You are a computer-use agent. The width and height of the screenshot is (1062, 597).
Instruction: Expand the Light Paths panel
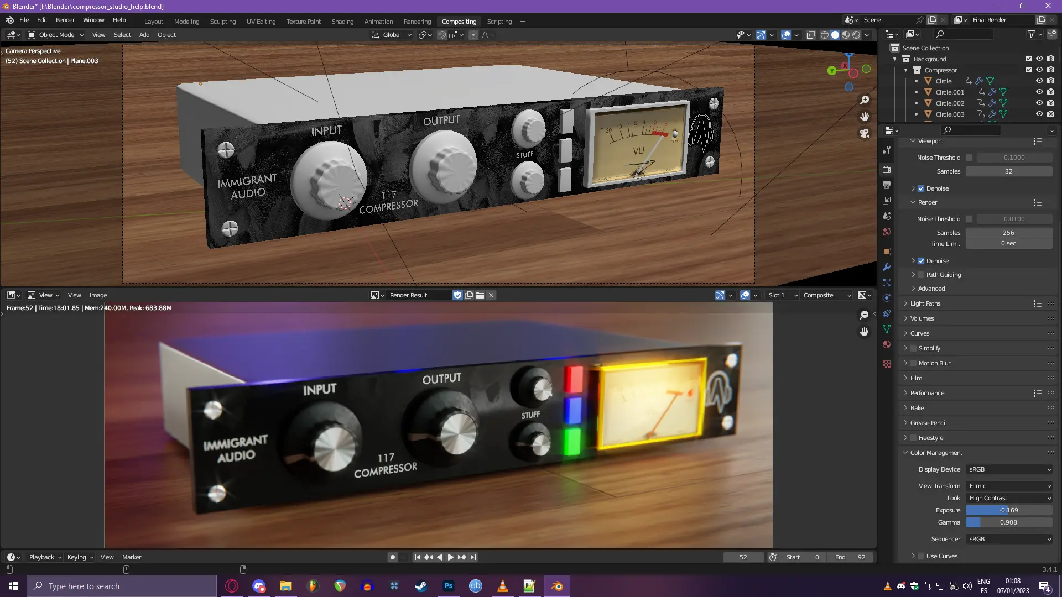point(925,303)
